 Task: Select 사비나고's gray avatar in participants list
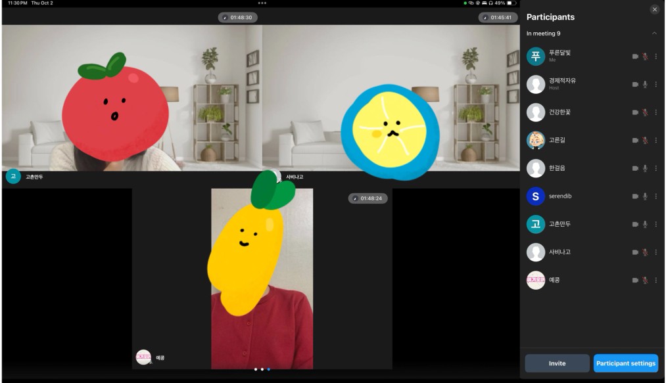point(536,252)
